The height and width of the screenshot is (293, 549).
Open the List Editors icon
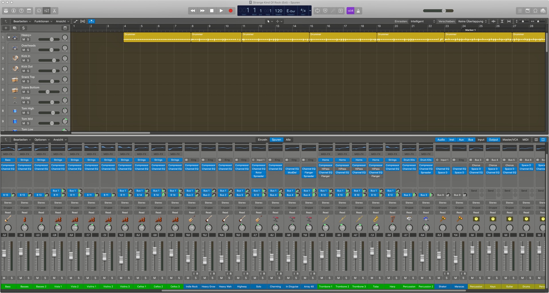(x=520, y=11)
